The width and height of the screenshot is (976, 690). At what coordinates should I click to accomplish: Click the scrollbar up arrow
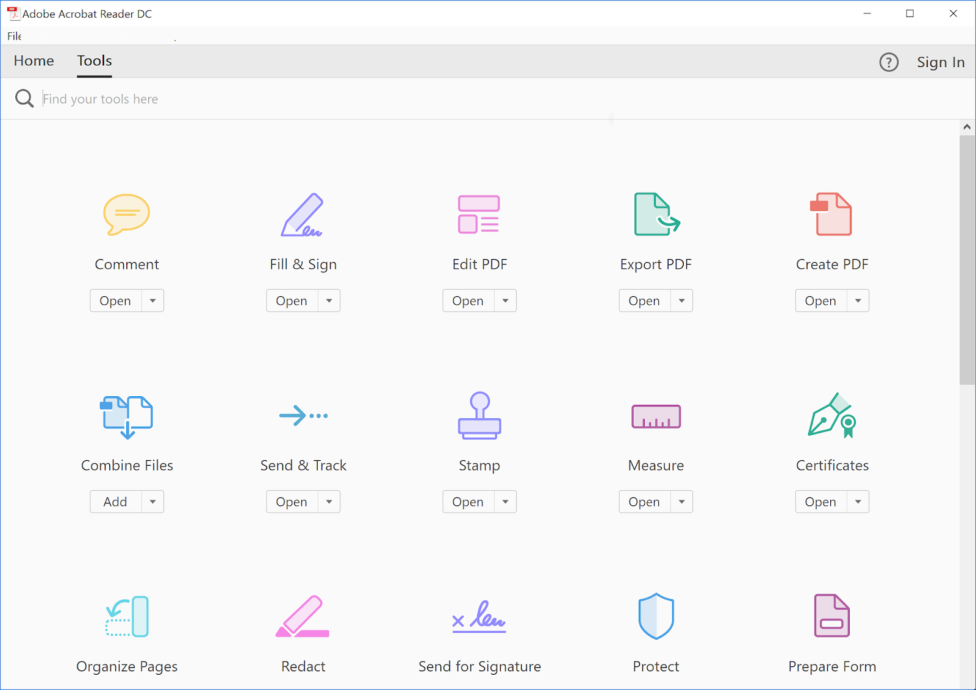click(x=967, y=127)
